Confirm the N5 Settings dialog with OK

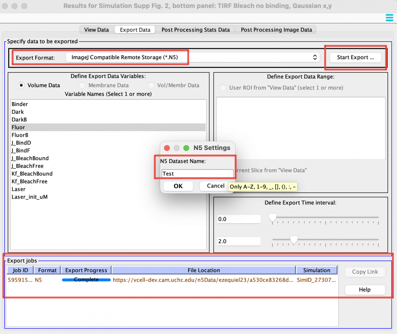[178, 186]
